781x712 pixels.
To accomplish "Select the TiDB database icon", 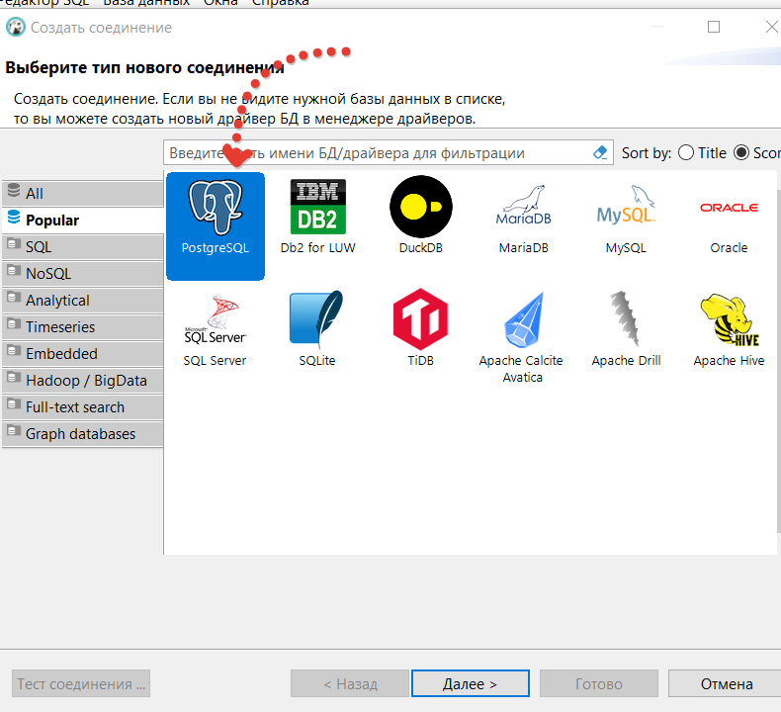I will pyautogui.click(x=420, y=319).
